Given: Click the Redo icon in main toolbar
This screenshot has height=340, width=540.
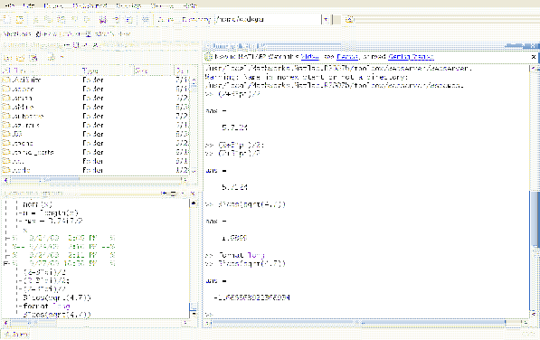Looking at the screenshot, I should 87,20.
